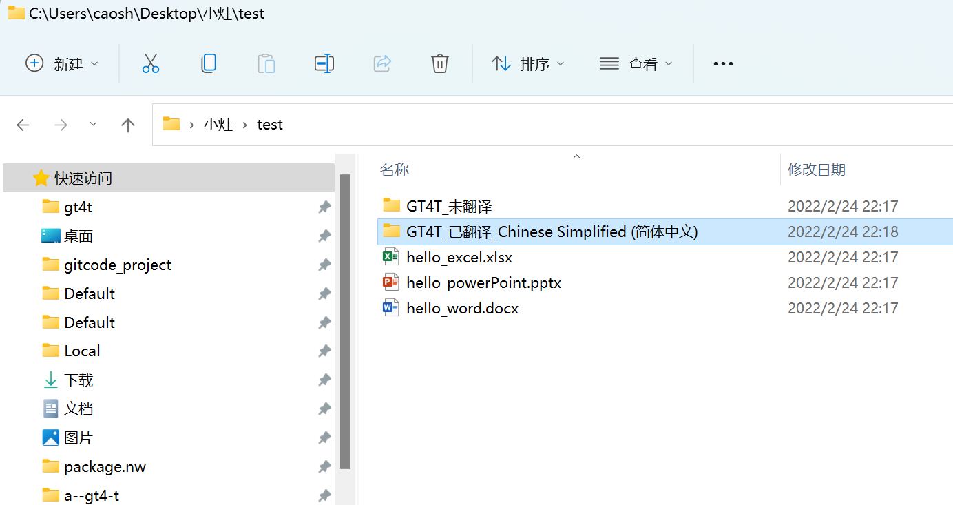The image size is (953, 505).
Task: Open the See more (...) menu
Action: click(x=723, y=63)
